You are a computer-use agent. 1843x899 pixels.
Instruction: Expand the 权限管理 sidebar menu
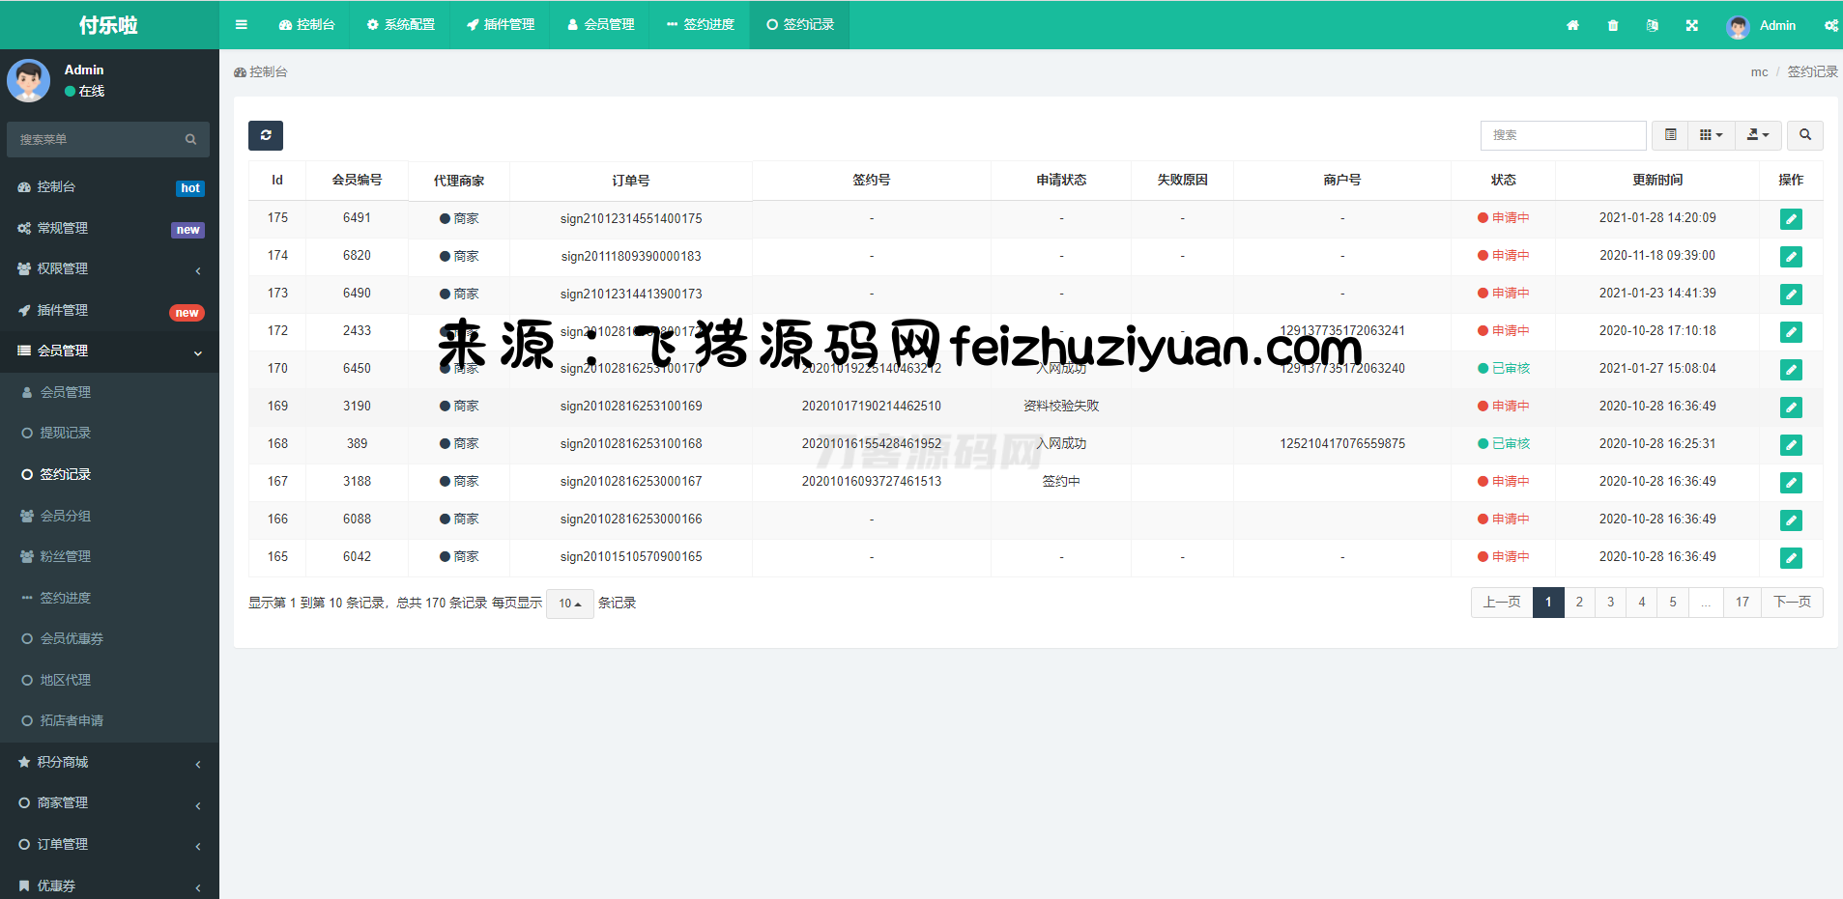pos(109,269)
